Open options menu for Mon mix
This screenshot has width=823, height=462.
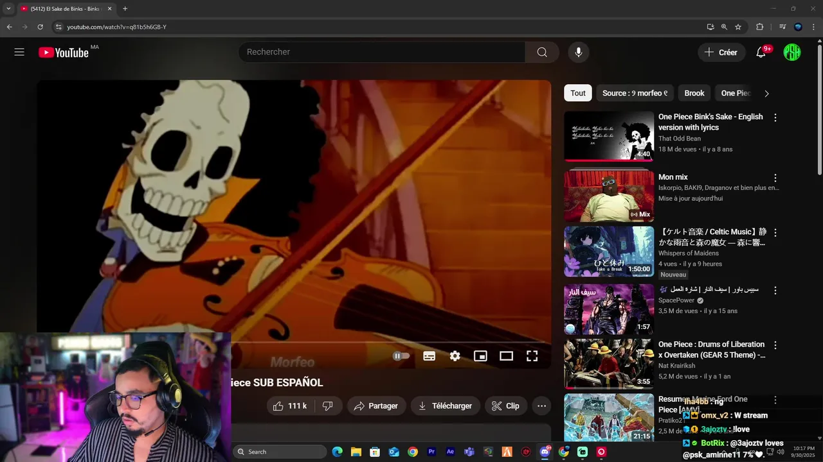point(775,178)
